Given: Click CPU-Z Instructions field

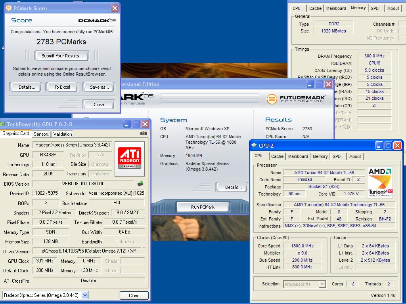Looking at the screenshot, I should [339, 226].
